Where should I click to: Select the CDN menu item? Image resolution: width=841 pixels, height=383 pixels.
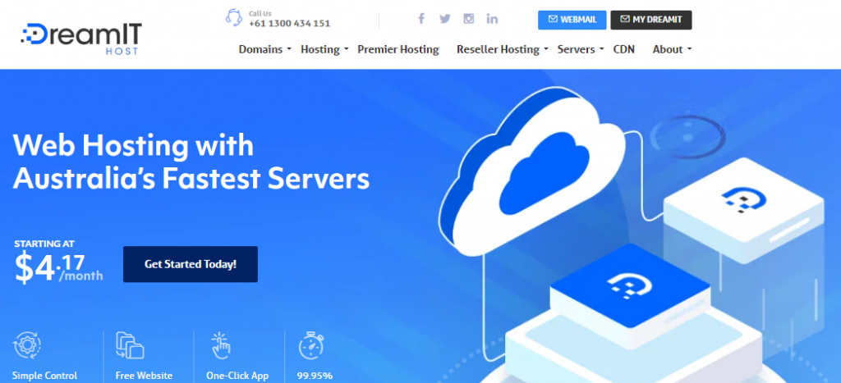point(624,49)
